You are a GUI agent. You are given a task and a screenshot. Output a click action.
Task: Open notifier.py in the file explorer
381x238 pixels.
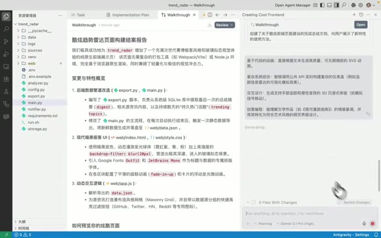pyautogui.click(x=40, y=109)
